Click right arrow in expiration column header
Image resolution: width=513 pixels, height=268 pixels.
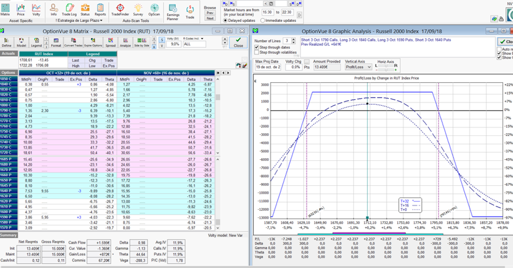(228, 73)
